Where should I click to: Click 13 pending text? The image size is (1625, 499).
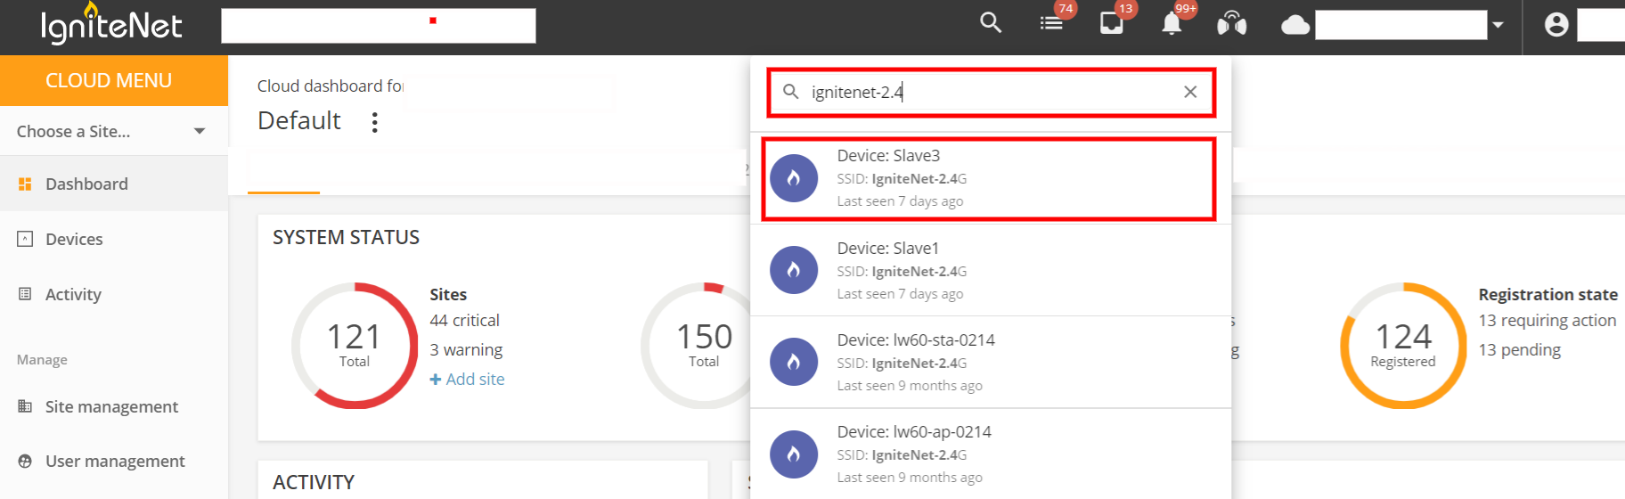coord(1520,349)
